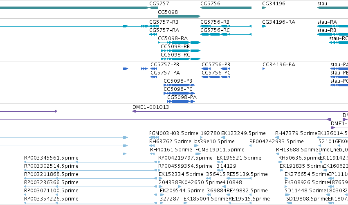Viewport: 348px width, 205px height.
Task: Select the EK196521.5prime EST label
Action: [x=239, y=158]
